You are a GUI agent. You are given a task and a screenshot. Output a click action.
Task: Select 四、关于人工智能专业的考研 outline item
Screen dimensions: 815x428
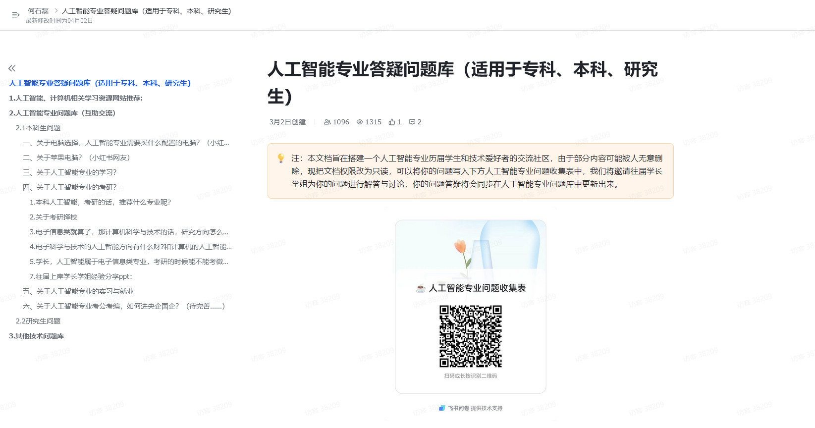coord(69,187)
